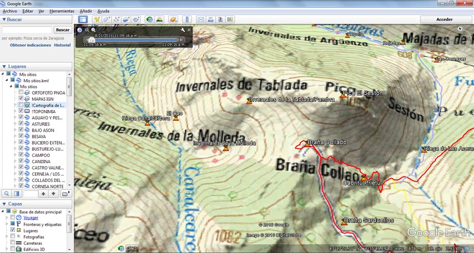Viewport: 474px width, 253px height.
Task: Select the Add Polygon tool
Action: point(107,20)
